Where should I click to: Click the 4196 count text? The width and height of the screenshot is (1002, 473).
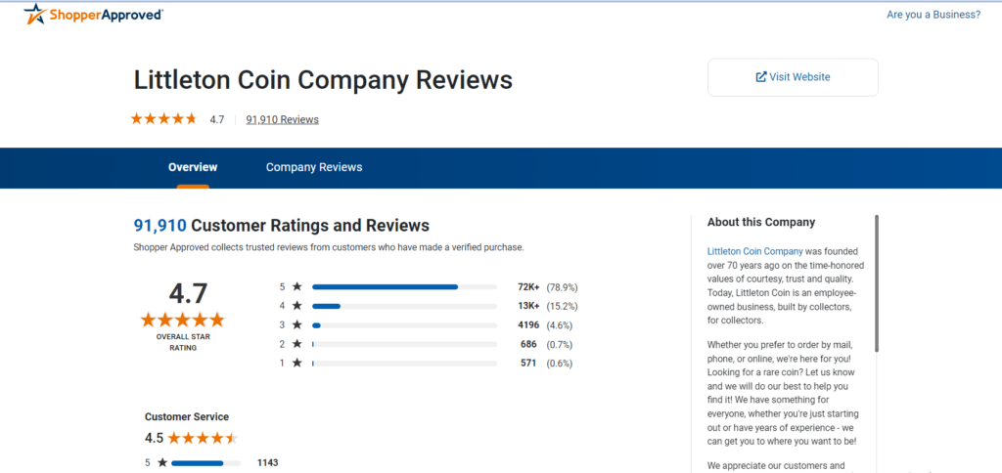527,325
